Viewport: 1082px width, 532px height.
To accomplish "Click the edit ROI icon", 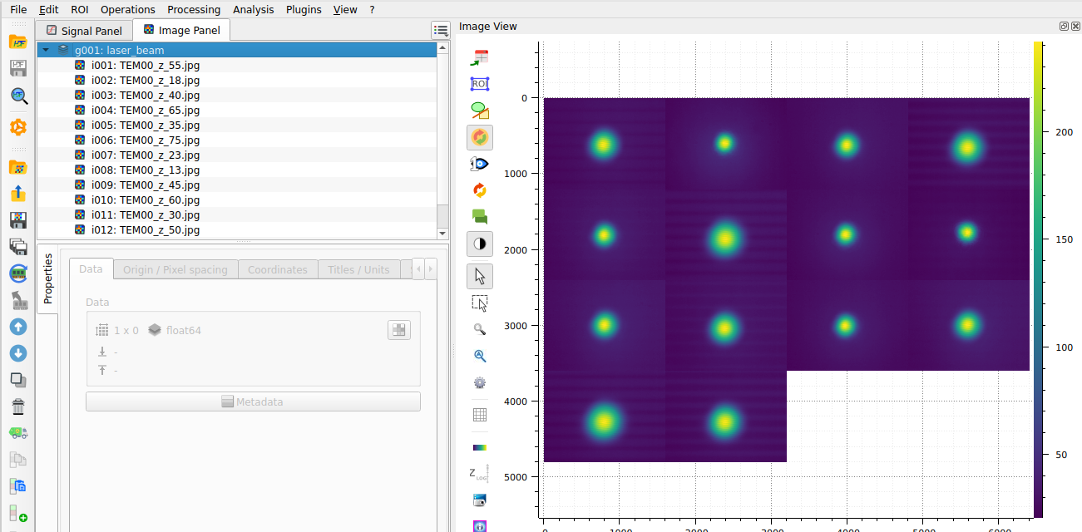I will (x=480, y=84).
